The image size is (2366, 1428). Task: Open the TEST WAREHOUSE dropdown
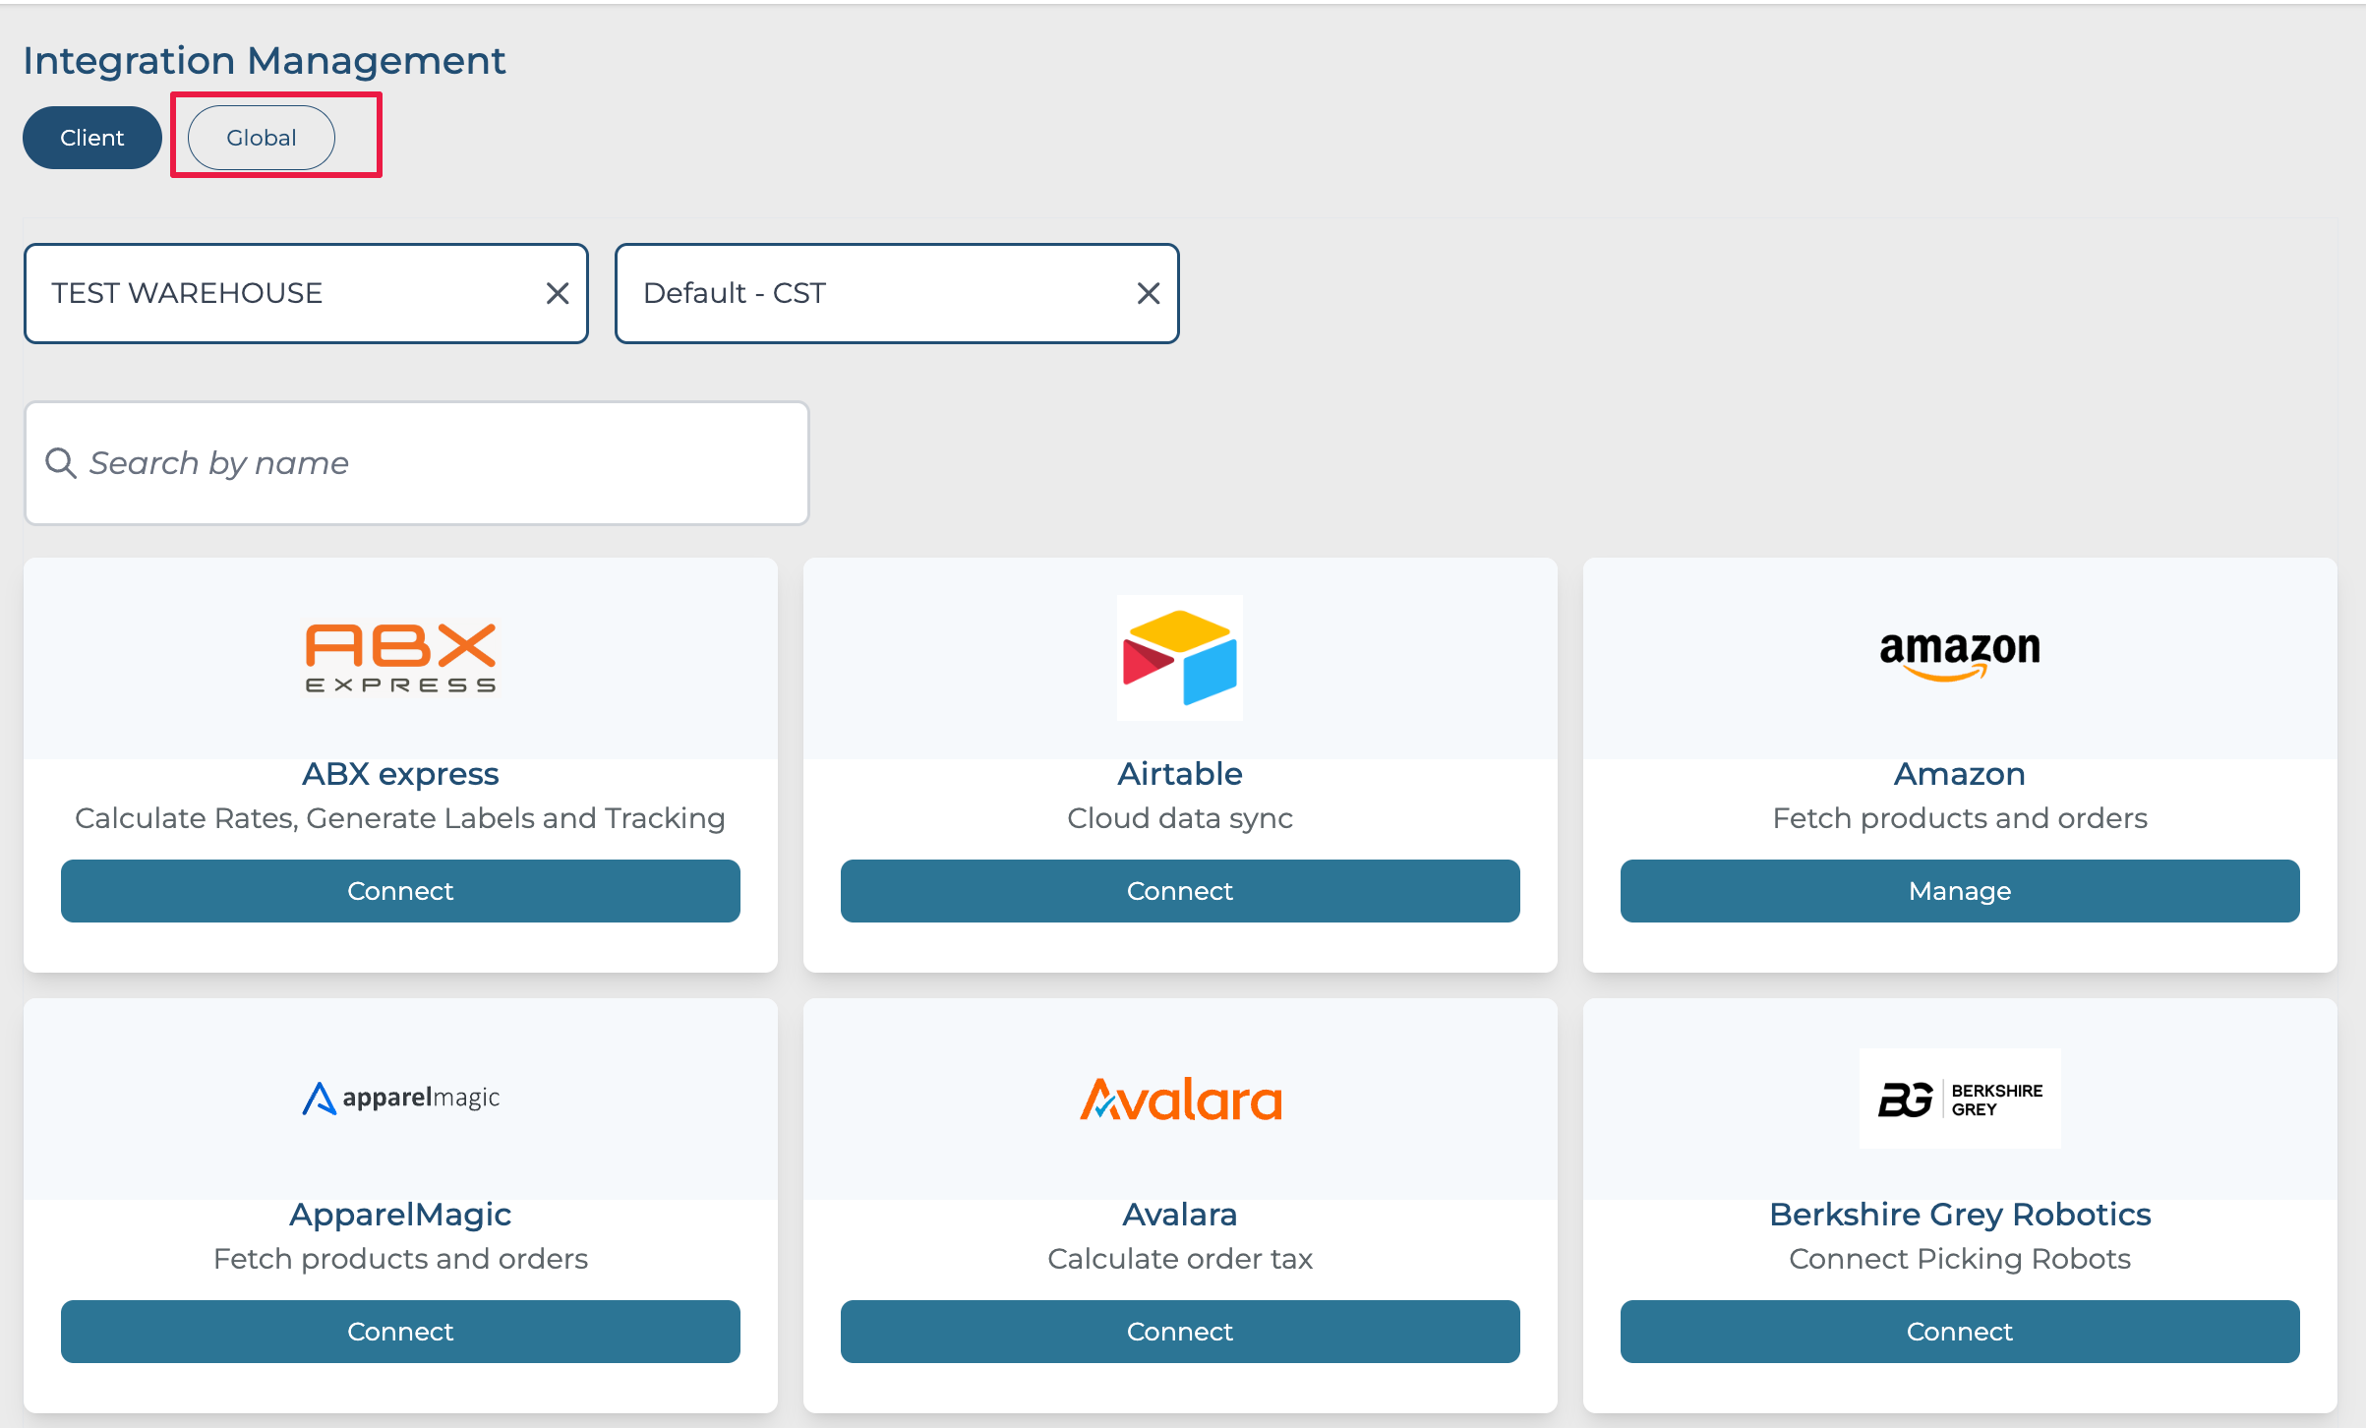pyautogui.click(x=285, y=293)
